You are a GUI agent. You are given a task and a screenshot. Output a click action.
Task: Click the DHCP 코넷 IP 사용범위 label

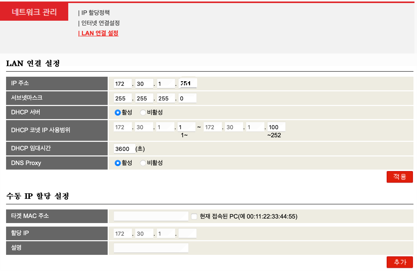[x=41, y=130]
